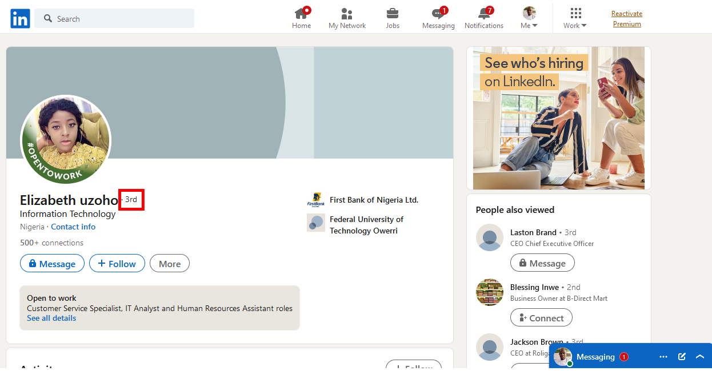The width and height of the screenshot is (712, 371).
Task: Message Elizabeth uzoho via Message button
Action: click(x=52, y=263)
